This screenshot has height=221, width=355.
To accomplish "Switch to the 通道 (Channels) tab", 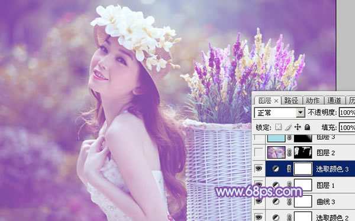I will (334, 100).
